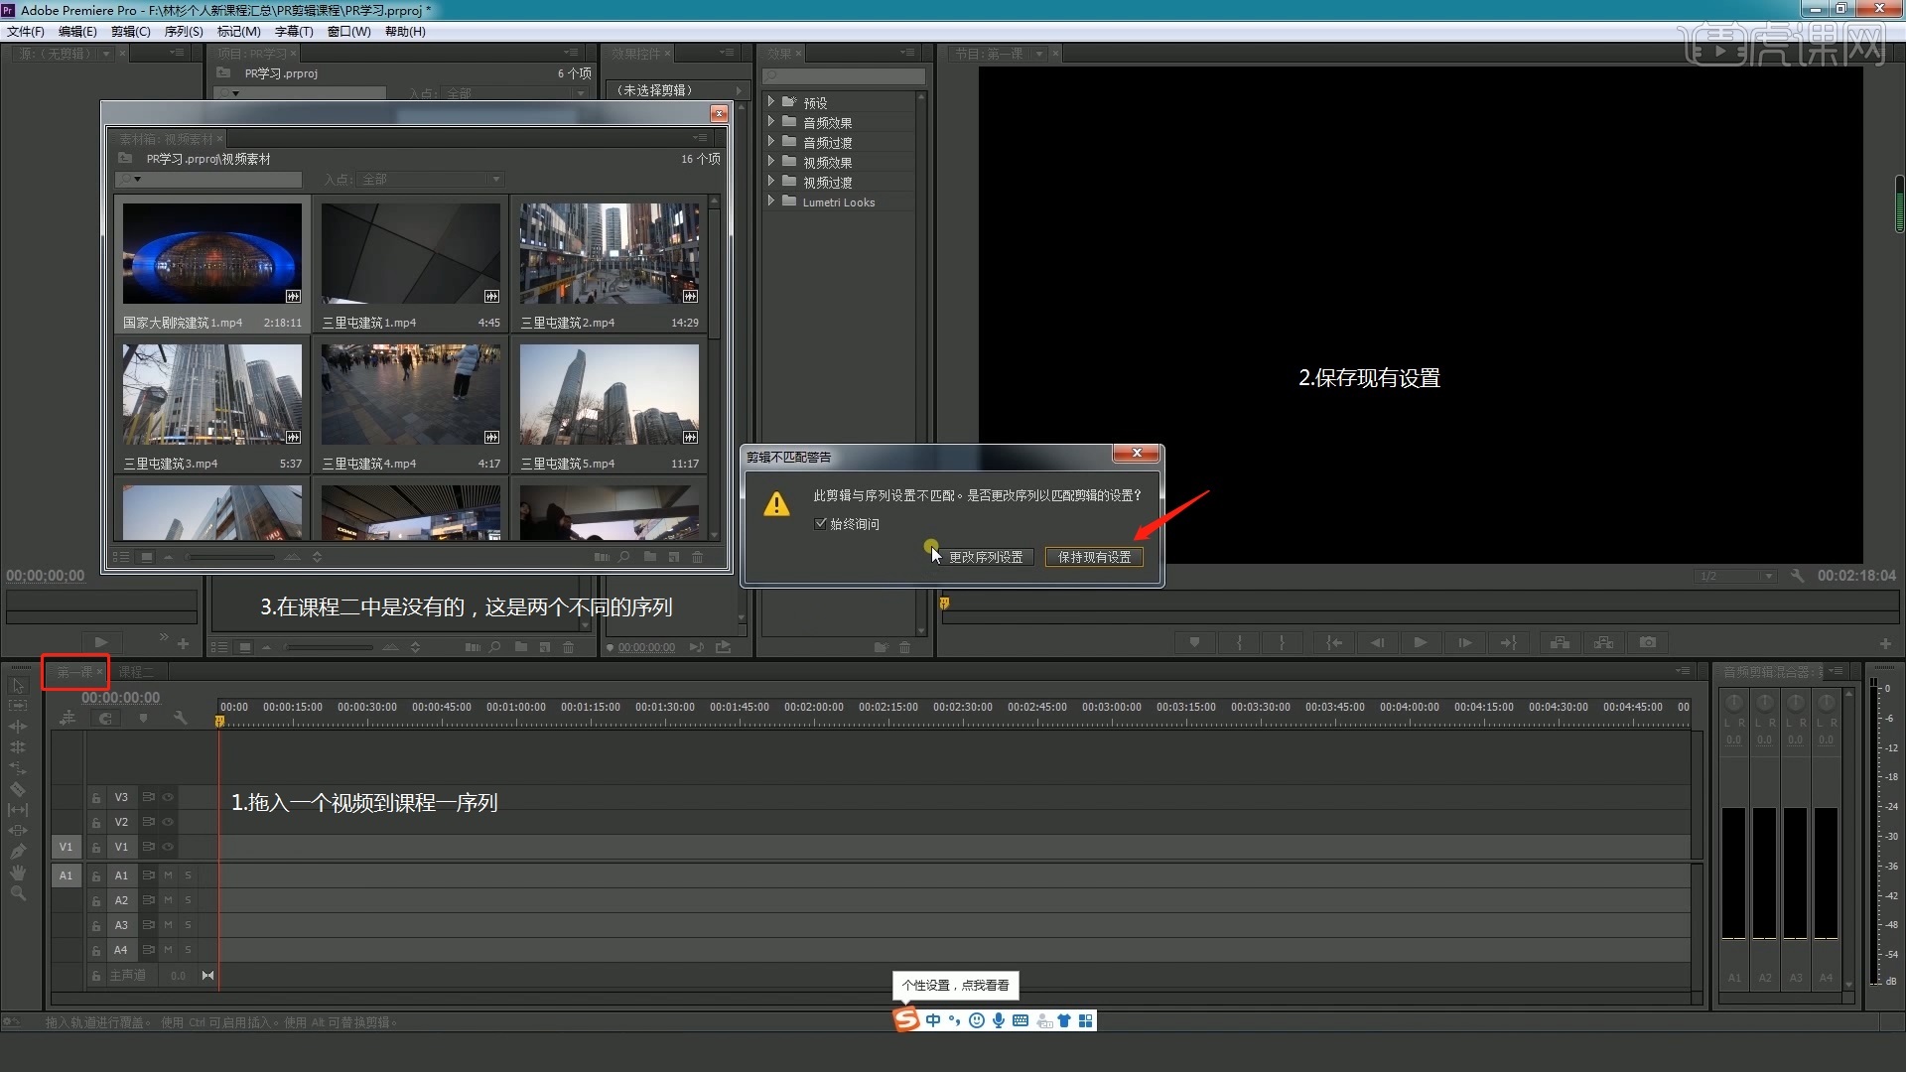
Task: Play the program monitor
Action: (1421, 643)
